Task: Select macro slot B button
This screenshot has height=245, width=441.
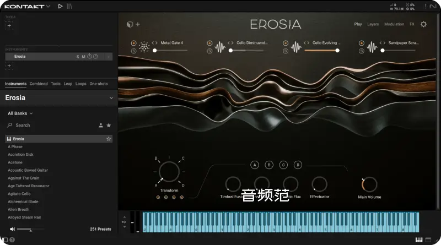Action: [269, 165]
